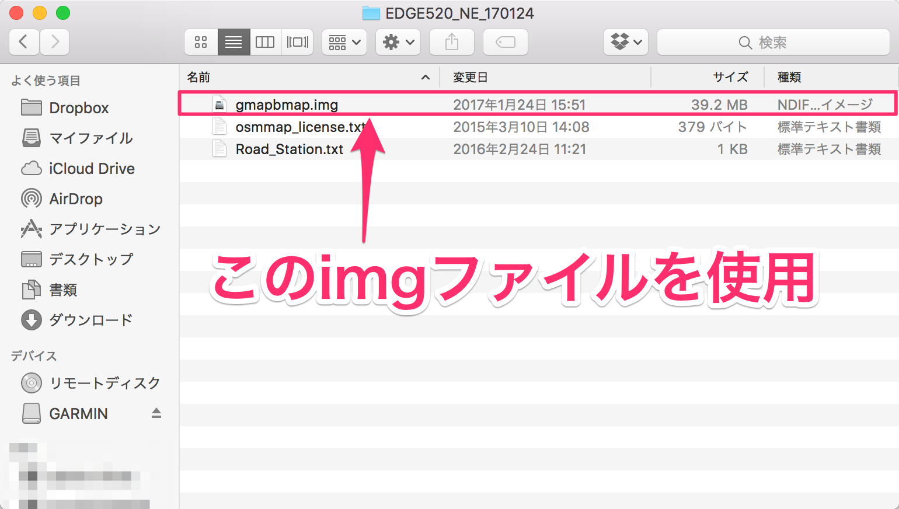Eject the GARMIN device
899x509 pixels.
coord(156,413)
